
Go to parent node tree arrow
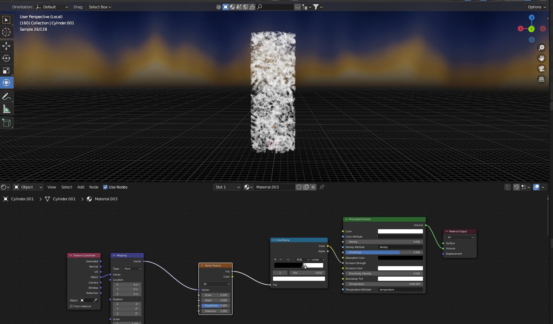click(x=508, y=187)
